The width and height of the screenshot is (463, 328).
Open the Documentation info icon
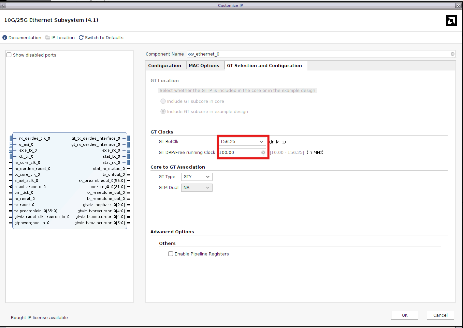coord(5,38)
